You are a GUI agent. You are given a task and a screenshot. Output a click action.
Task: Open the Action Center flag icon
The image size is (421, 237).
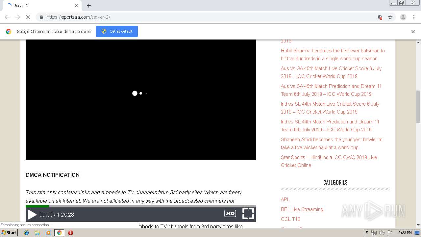pos(390,233)
